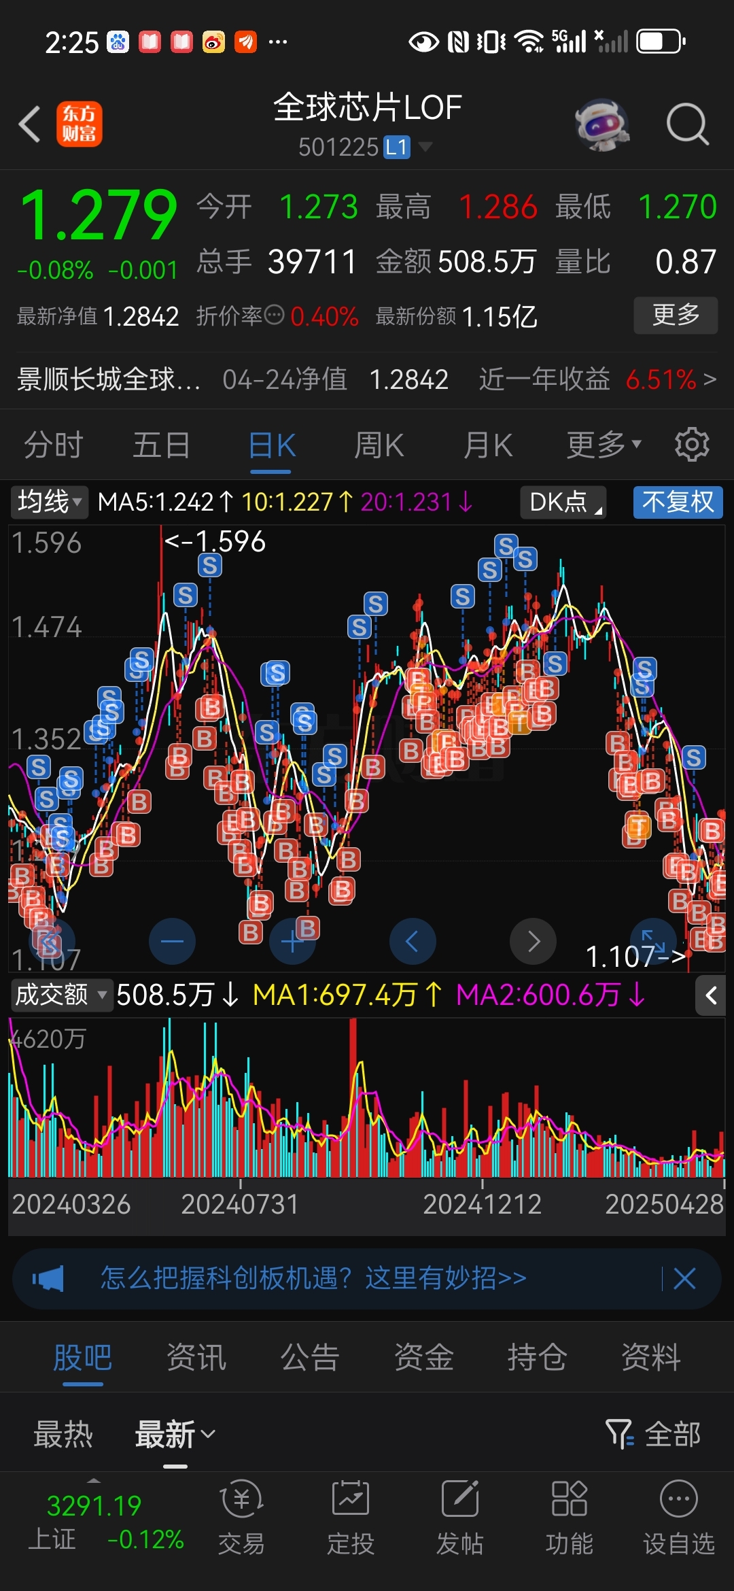734x1591 pixels.
Task: Open the robot assistant avatar
Action: pyautogui.click(x=601, y=124)
